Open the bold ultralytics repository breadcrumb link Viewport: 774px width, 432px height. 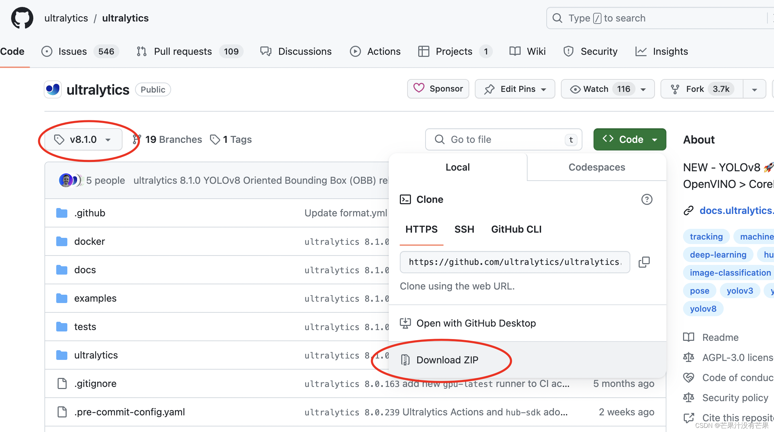[x=125, y=18]
